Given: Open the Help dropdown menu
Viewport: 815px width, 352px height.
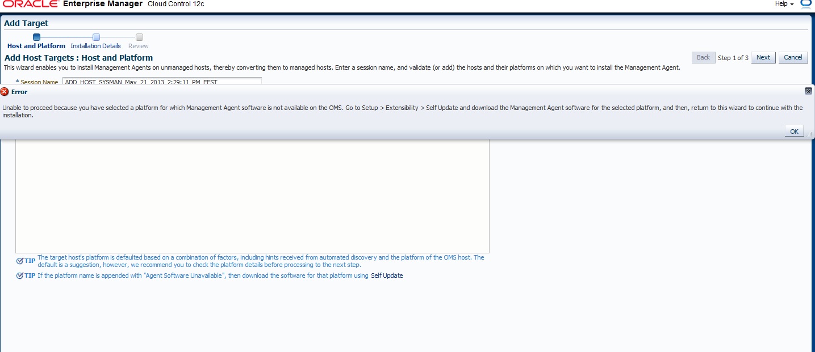Looking at the screenshot, I should [784, 4].
